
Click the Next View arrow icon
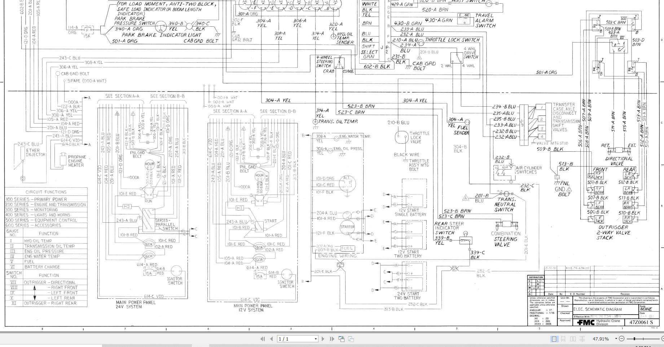[x=351, y=339]
